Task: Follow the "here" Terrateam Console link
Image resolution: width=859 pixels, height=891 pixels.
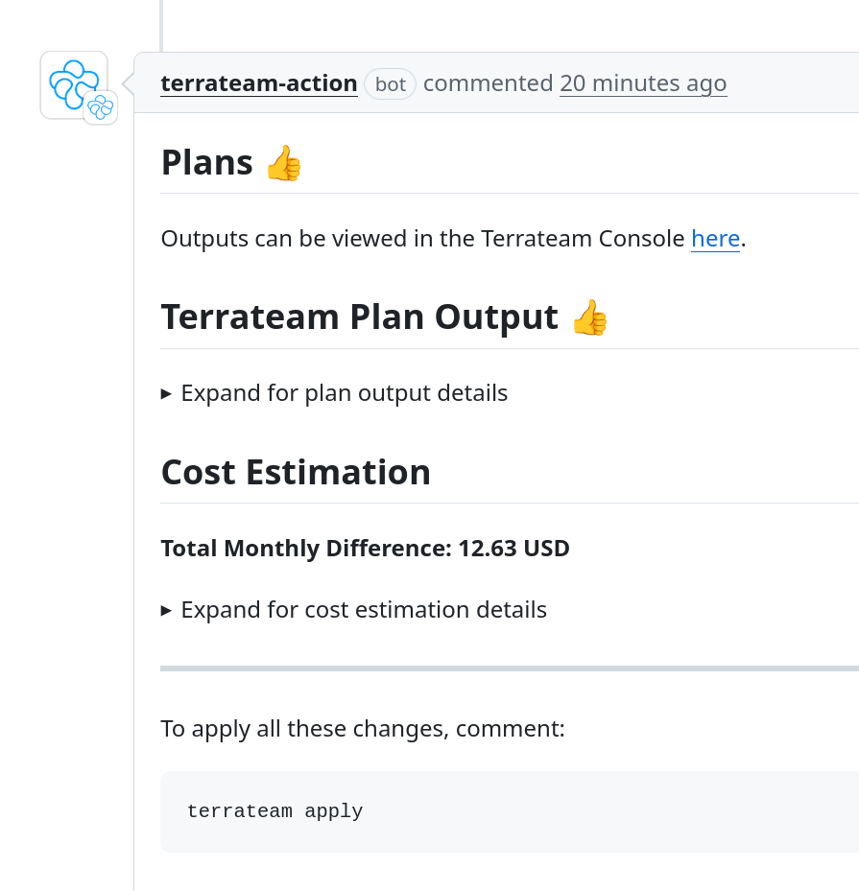Action: 715,239
